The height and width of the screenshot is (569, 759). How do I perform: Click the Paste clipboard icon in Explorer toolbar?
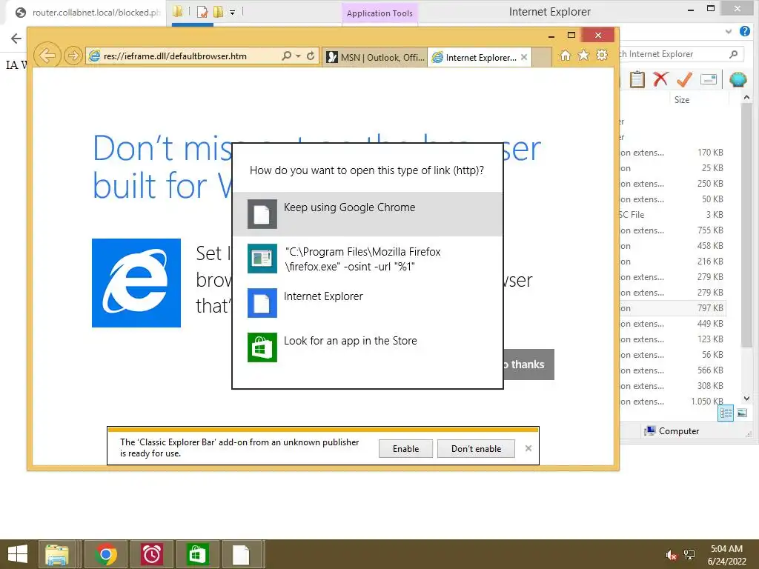(x=637, y=79)
